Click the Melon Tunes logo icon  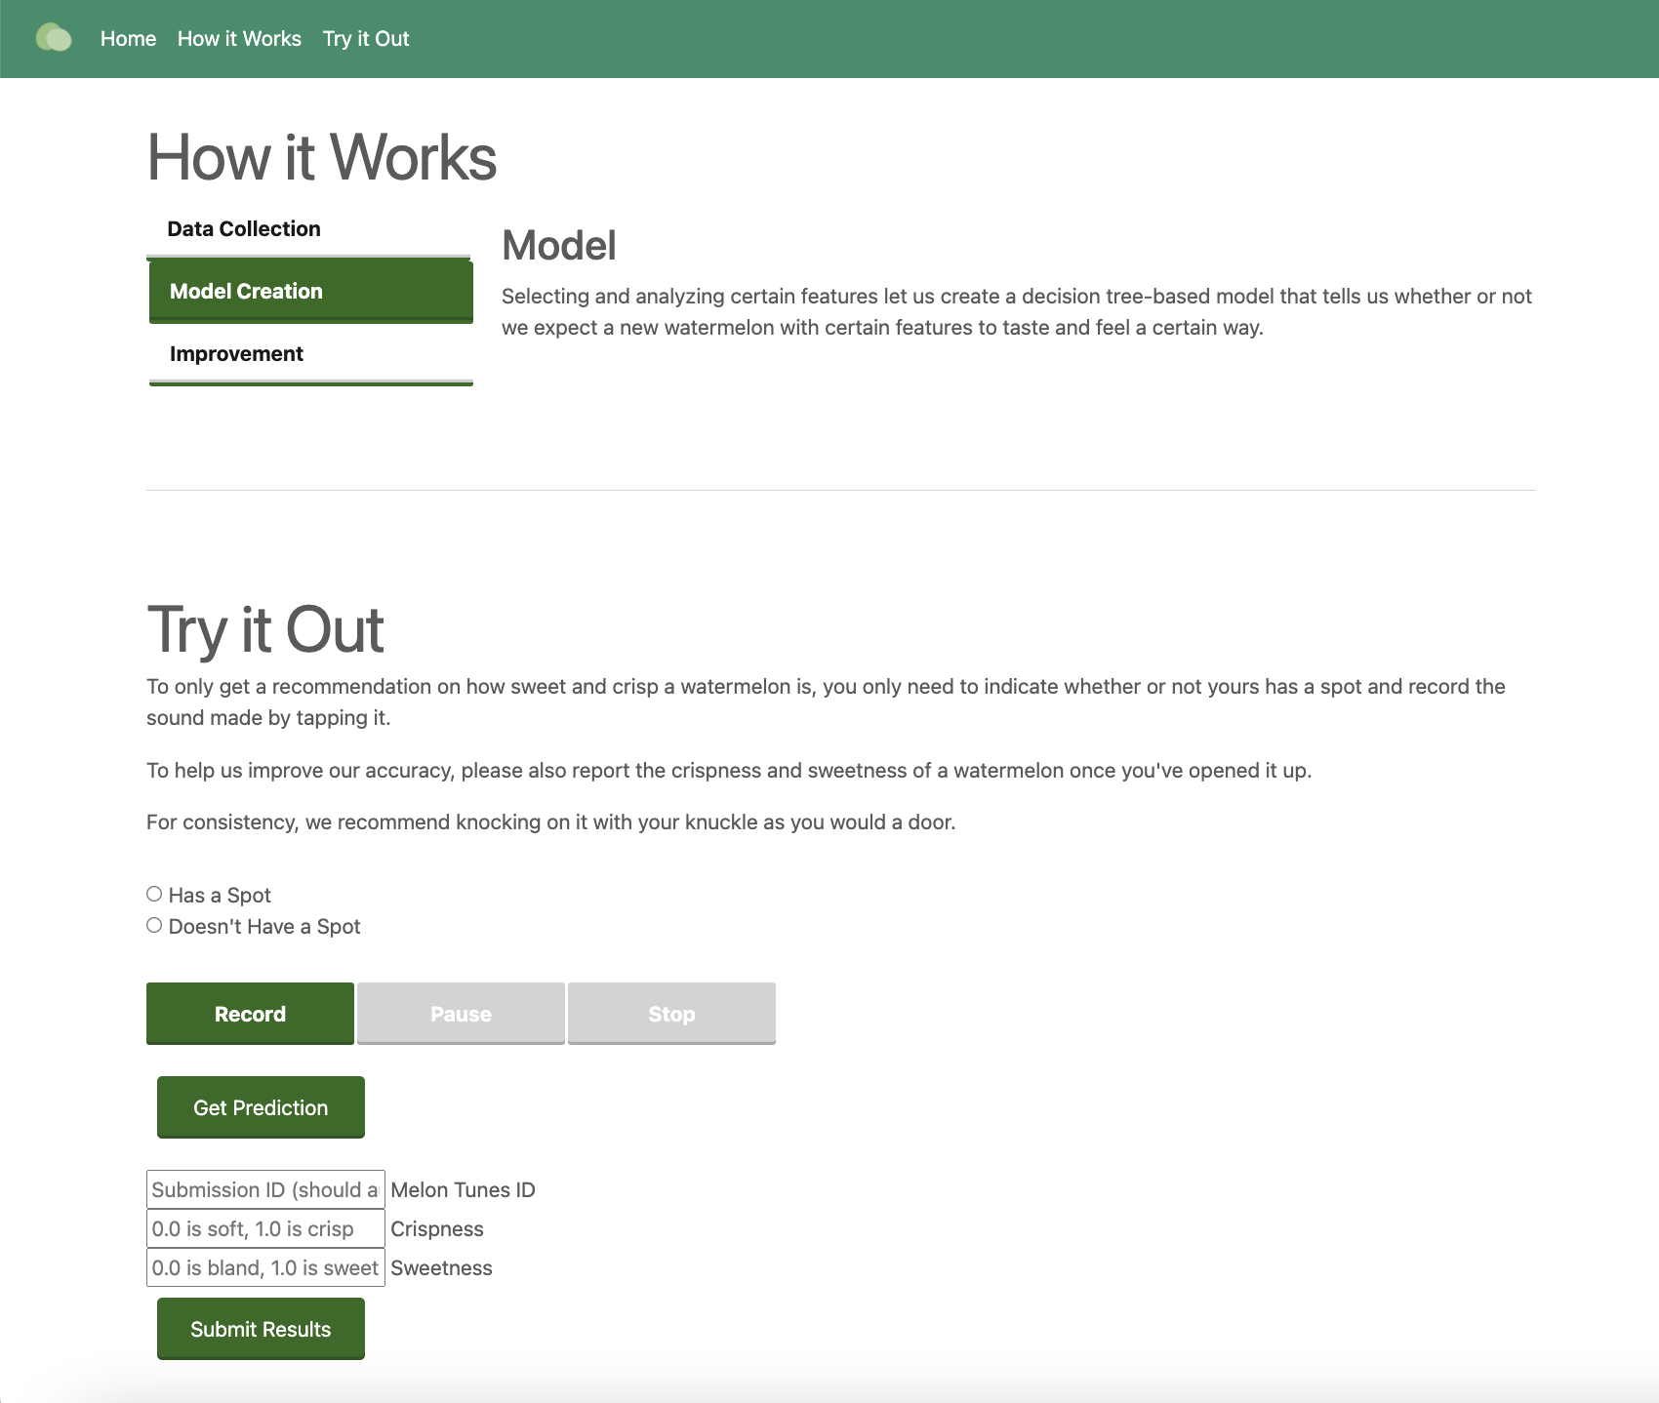pos(54,38)
